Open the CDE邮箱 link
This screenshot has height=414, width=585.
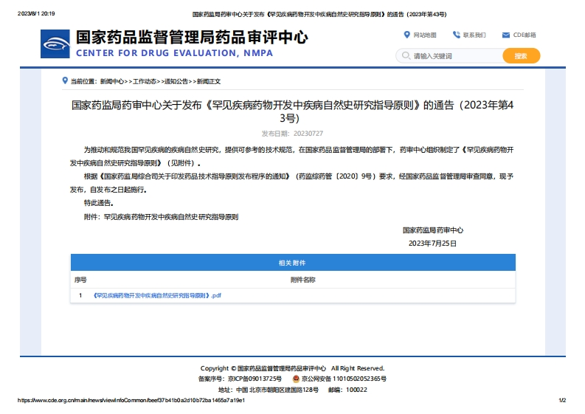tap(525, 35)
